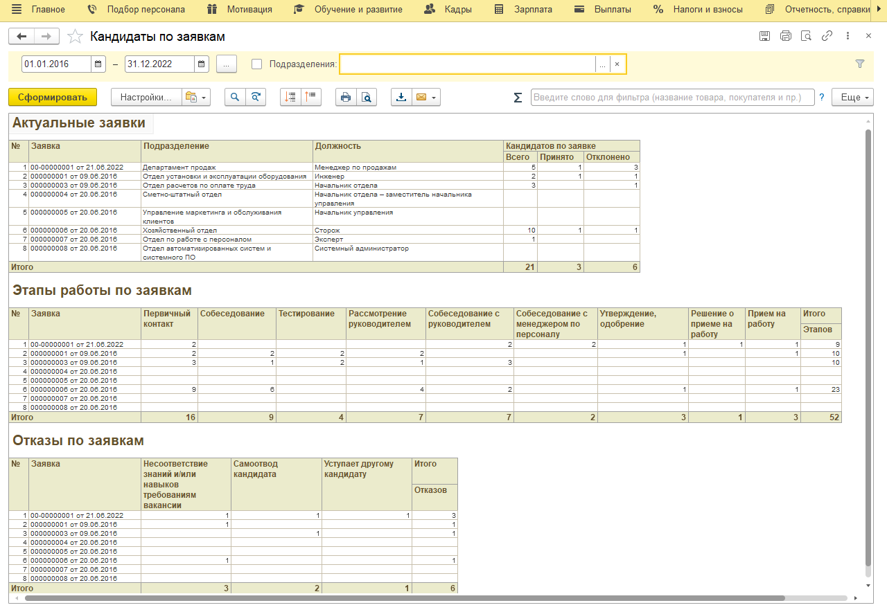Switch to the Кадры menu section
The height and width of the screenshot is (612, 887).
448,10
